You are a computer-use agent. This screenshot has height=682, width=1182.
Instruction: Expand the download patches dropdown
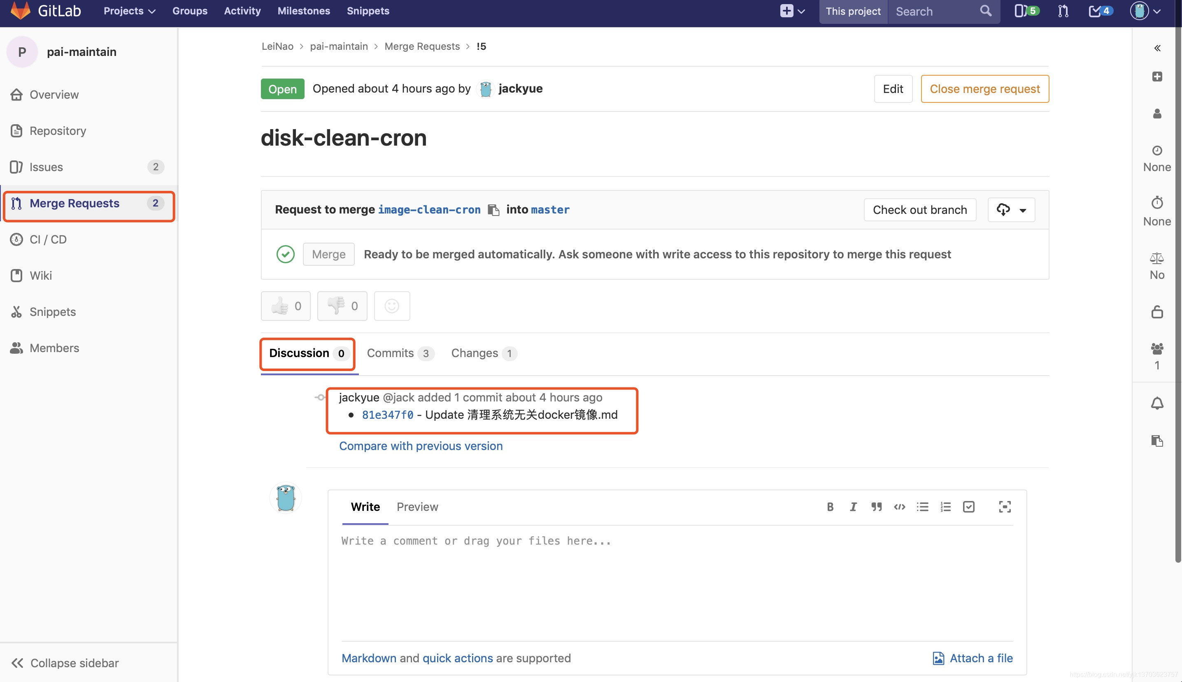pyautogui.click(x=1011, y=210)
